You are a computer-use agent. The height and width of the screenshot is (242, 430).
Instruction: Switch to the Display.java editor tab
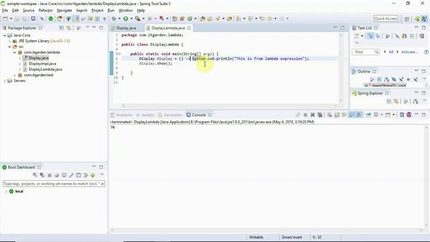pyautogui.click(x=126, y=28)
